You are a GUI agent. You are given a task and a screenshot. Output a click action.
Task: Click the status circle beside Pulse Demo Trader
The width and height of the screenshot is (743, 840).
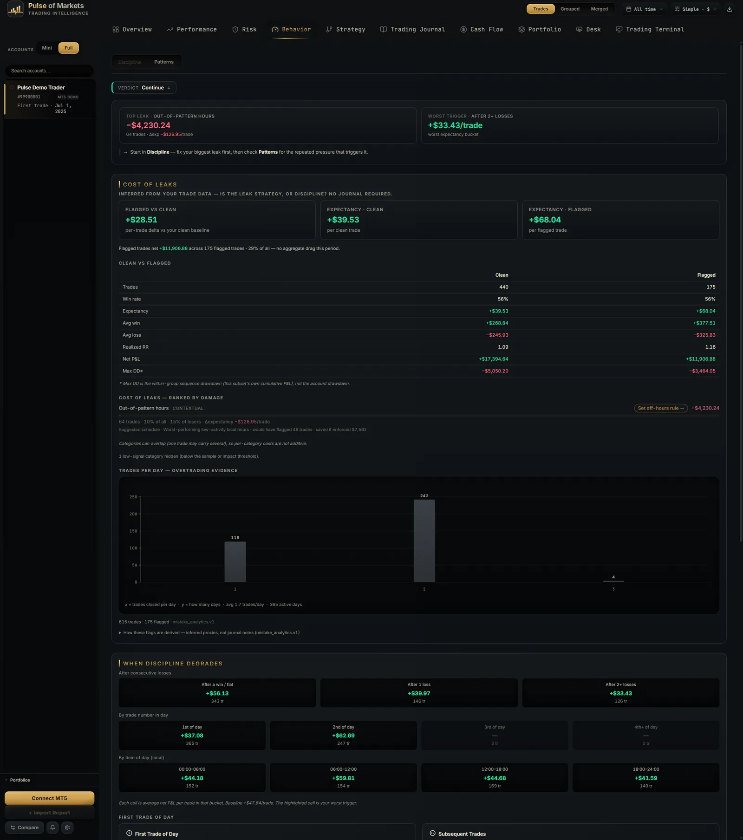click(x=12, y=87)
